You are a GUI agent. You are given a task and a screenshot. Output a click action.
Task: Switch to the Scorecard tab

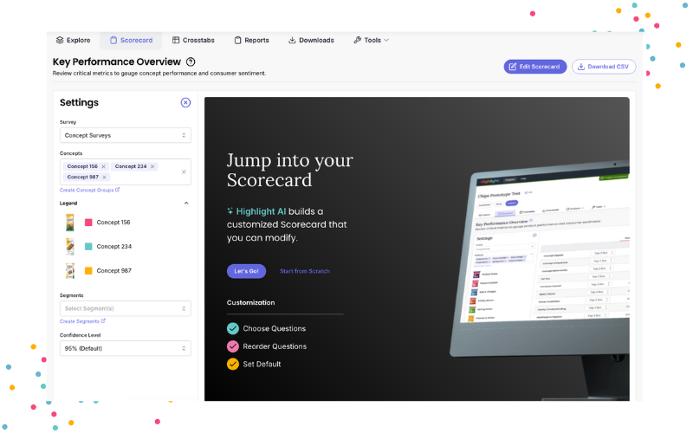tap(131, 40)
